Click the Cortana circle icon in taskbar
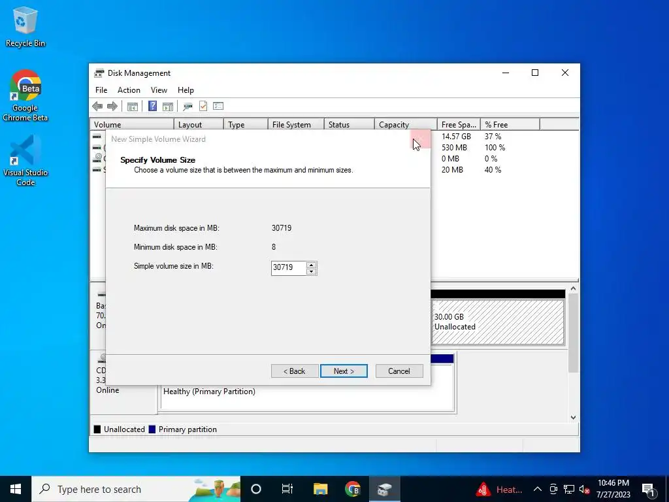Viewport: 669px width, 502px height. 255,489
